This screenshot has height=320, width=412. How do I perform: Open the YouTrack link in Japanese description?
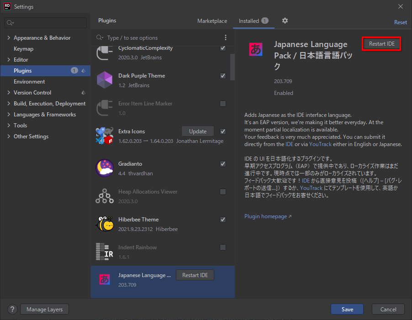coord(311,188)
